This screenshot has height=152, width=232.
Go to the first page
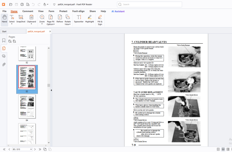point(4,149)
